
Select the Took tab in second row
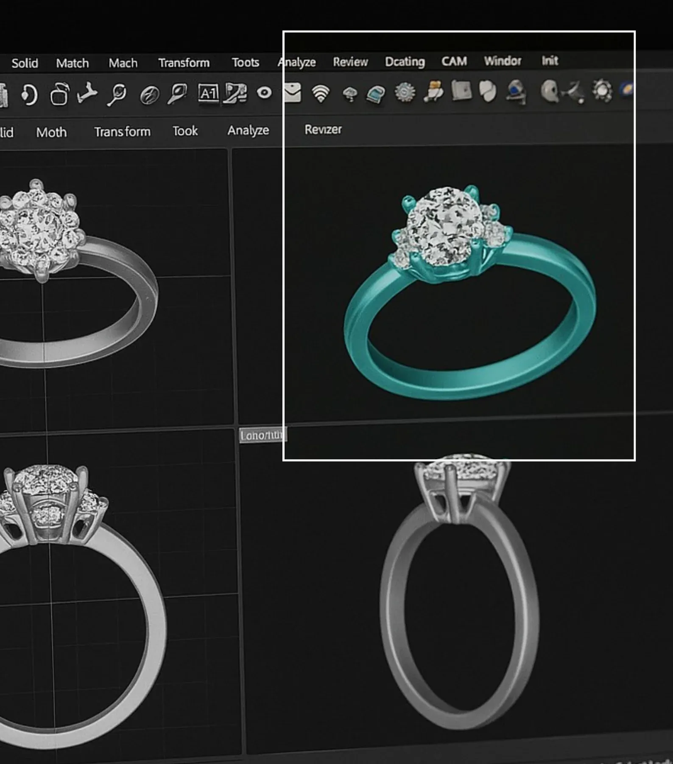[x=185, y=131]
